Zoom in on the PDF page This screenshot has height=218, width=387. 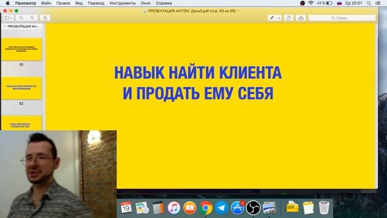[32, 18]
